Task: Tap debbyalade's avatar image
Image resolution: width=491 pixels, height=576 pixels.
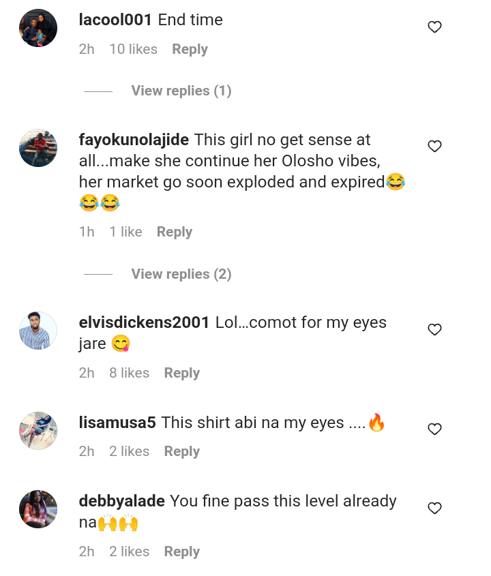Action: click(38, 509)
